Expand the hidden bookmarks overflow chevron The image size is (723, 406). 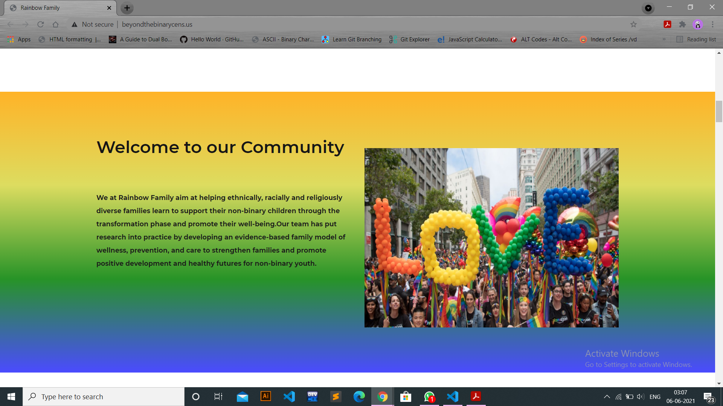[x=664, y=39]
